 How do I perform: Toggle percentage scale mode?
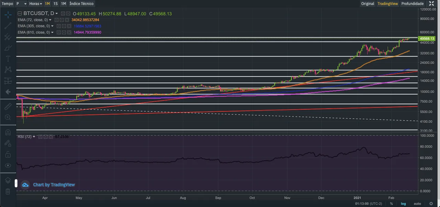tap(391, 204)
